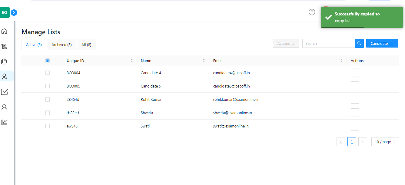Sort by Name column arrows
405x185 pixels.
click(x=204, y=61)
